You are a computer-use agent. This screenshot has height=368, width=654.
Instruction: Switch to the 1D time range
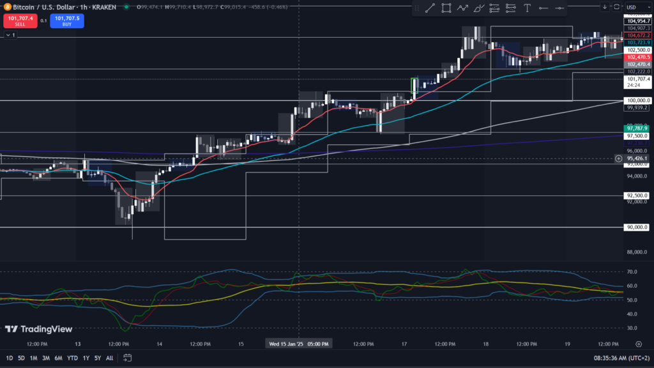(10, 358)
